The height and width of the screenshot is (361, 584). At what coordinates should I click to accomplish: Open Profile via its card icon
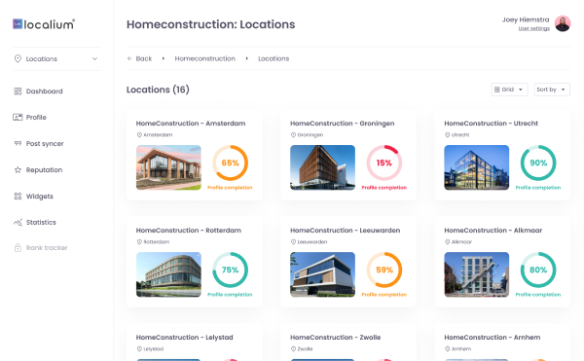[18, 117]
